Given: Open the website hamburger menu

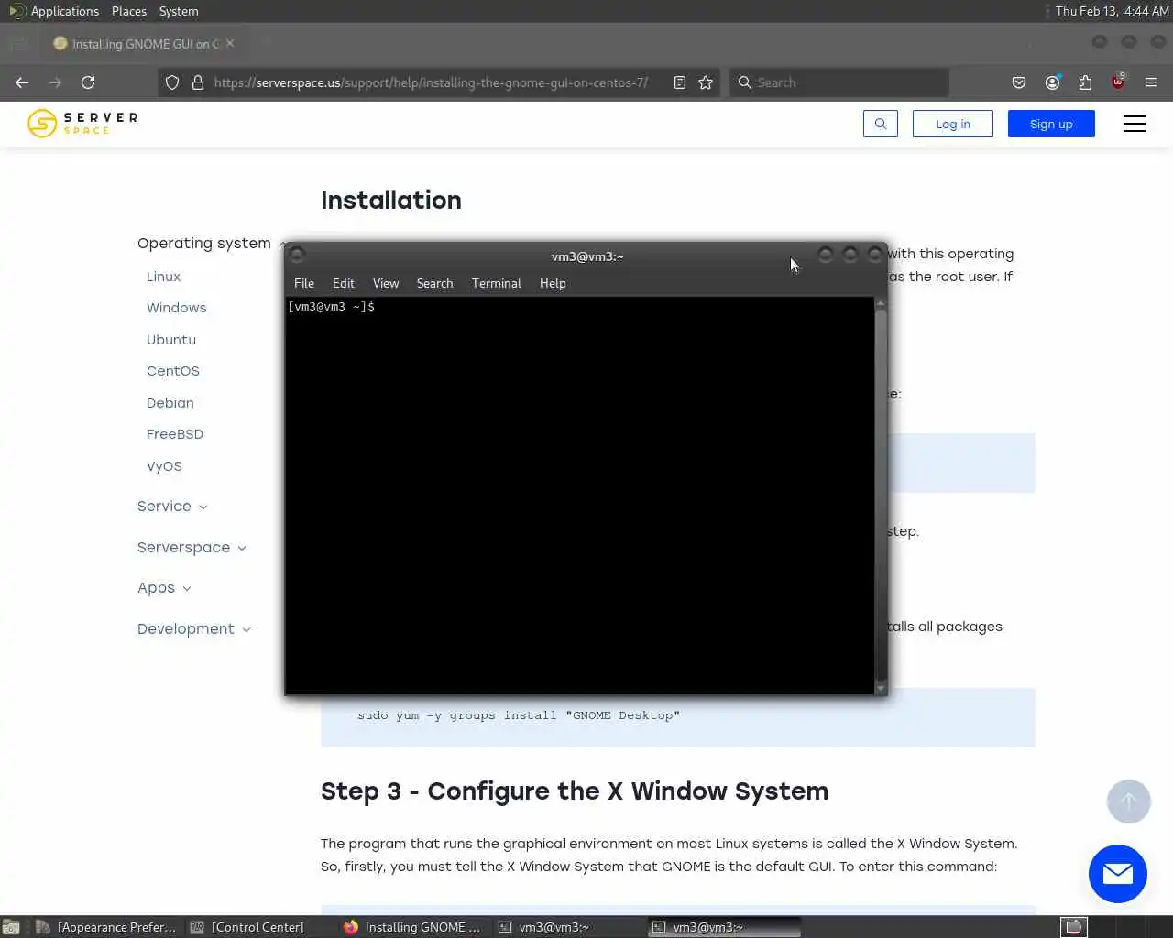Looking at the screenshot, I should tap(1135, 124).
